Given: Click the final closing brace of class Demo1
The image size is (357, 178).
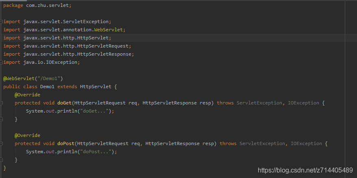Looking at the screenshot, I should click(x=5, y=168).
